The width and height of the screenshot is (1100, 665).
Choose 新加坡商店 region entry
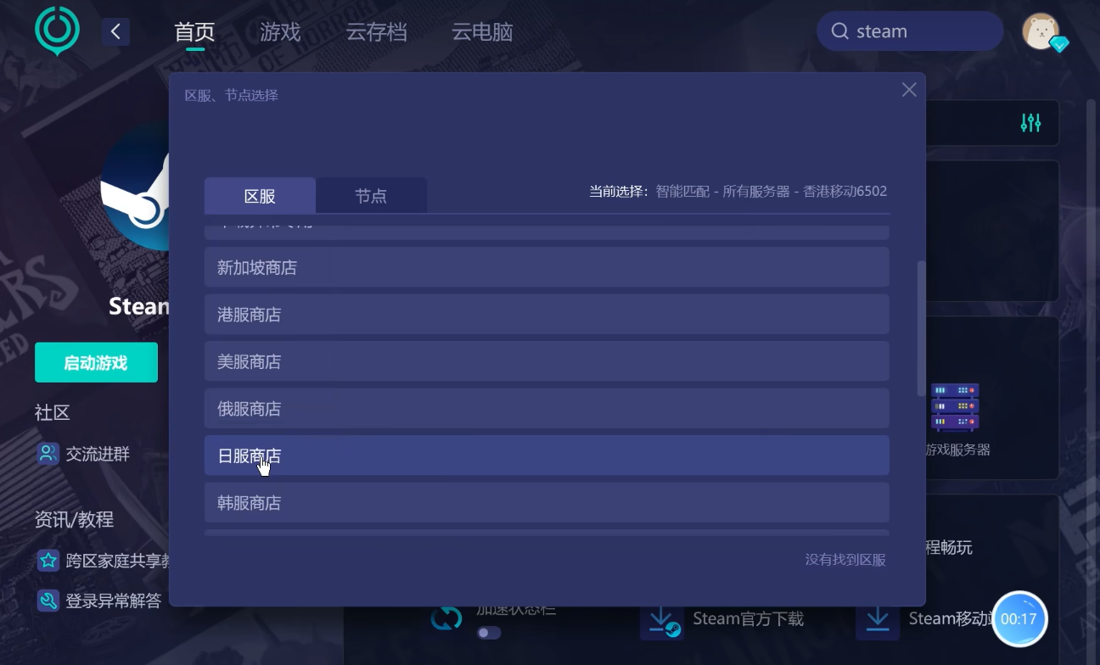point(547,267)
